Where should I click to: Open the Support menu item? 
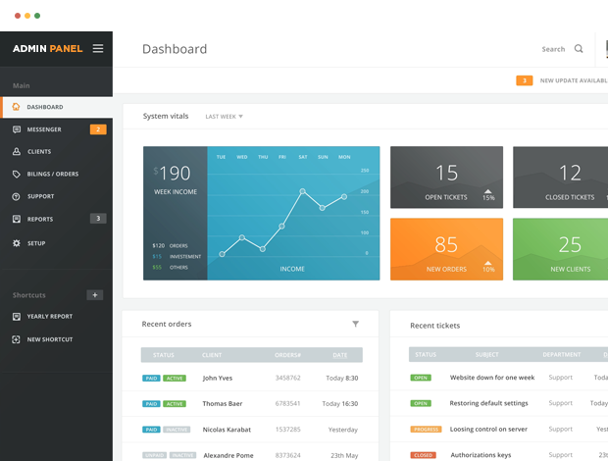(x=40, y=196)
